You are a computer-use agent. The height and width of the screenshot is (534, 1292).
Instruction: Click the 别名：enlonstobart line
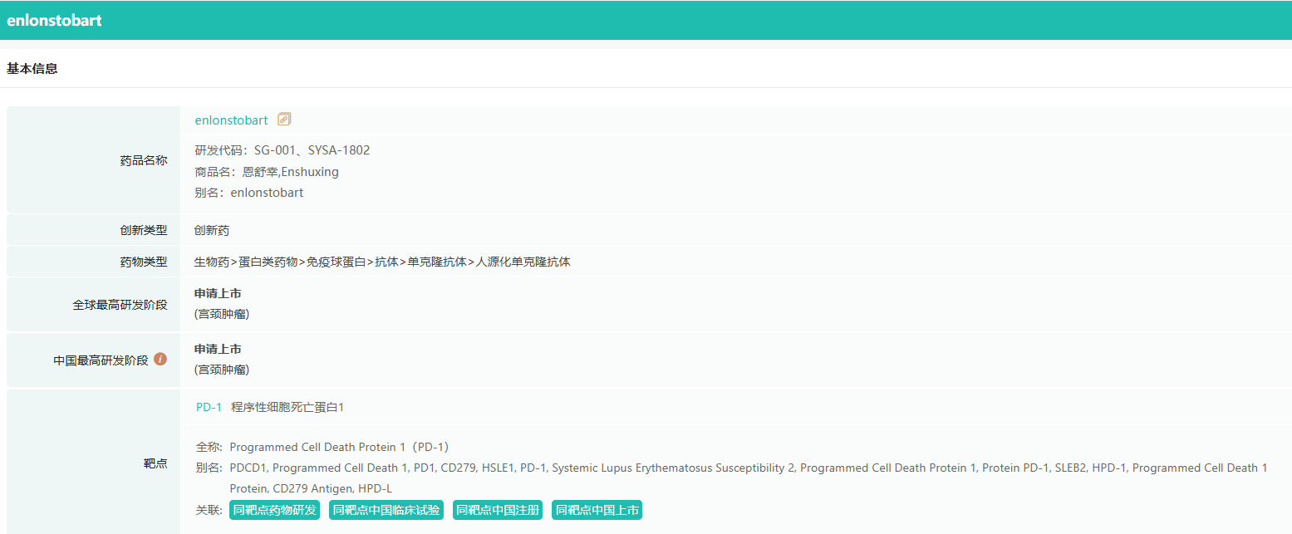249,193
